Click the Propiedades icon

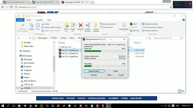[124, 25]
